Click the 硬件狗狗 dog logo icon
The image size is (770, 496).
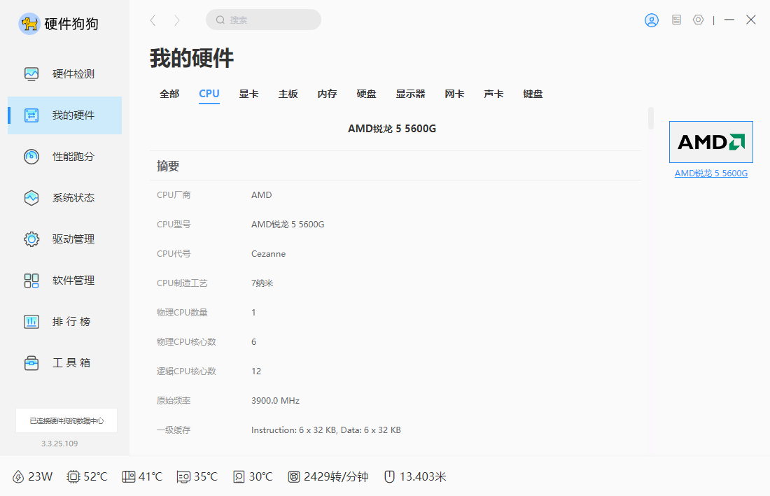(29, 24)
